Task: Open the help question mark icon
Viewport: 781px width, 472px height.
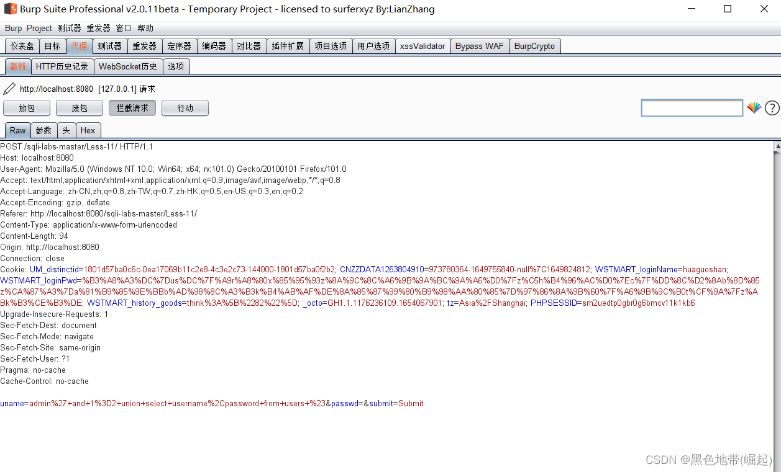Action: pyautogui.click(x=772, y=108)
